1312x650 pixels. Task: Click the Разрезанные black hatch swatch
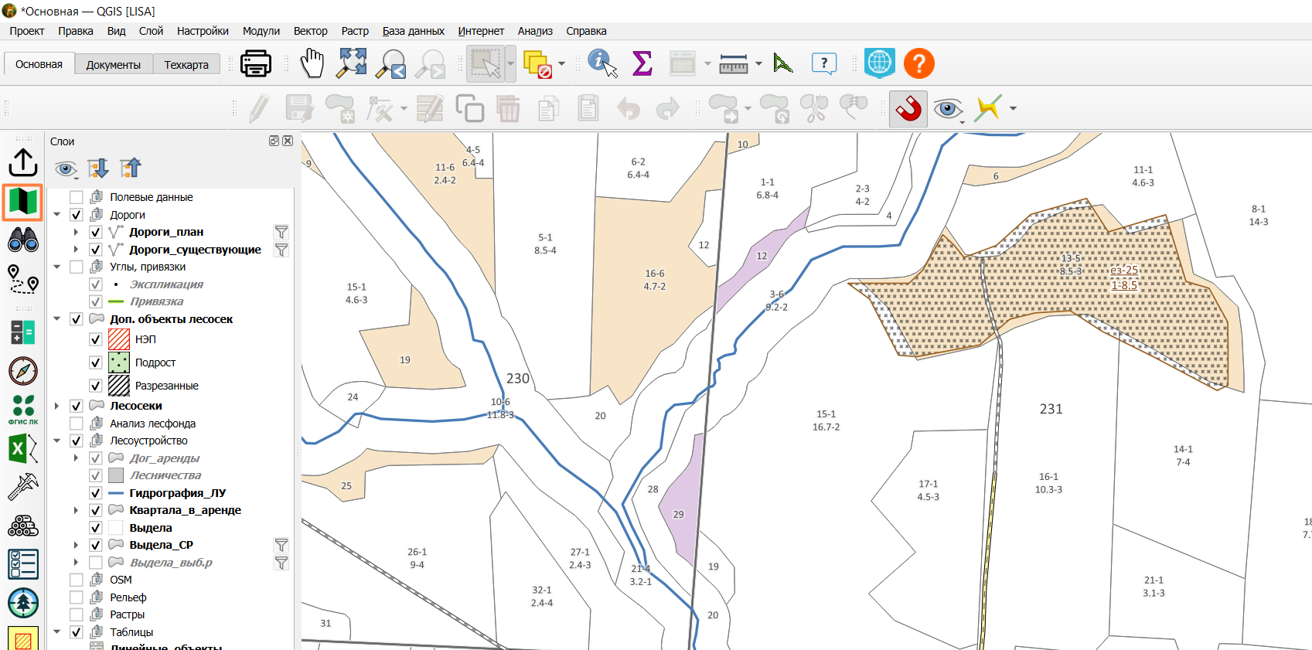pyautogui.click(x=119, y=386)
